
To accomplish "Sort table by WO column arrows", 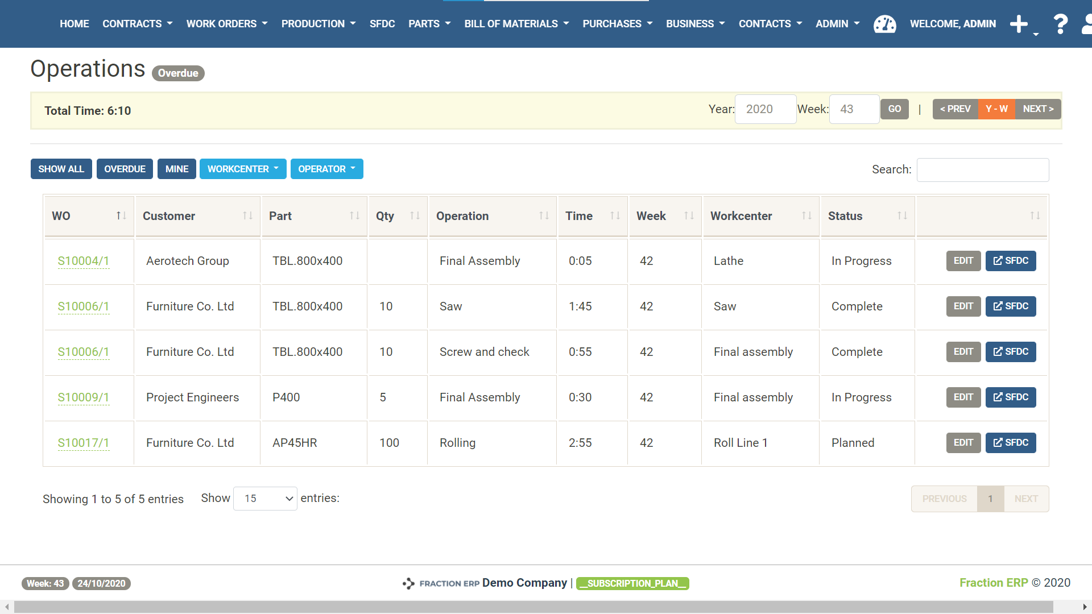I will click(121, 215).
